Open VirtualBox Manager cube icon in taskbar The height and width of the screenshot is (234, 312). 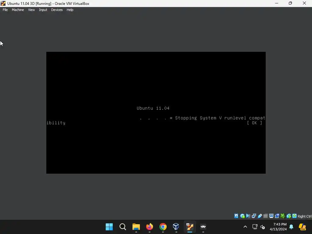176,227
